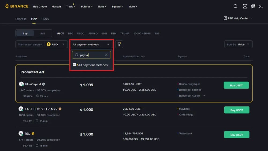268x151 pixels.
Task: Uncheck All payment methods checkbox
Action: click(x=74, y=65)
